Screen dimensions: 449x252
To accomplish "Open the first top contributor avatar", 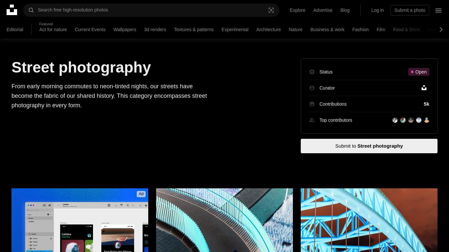I will pos(395,120).
